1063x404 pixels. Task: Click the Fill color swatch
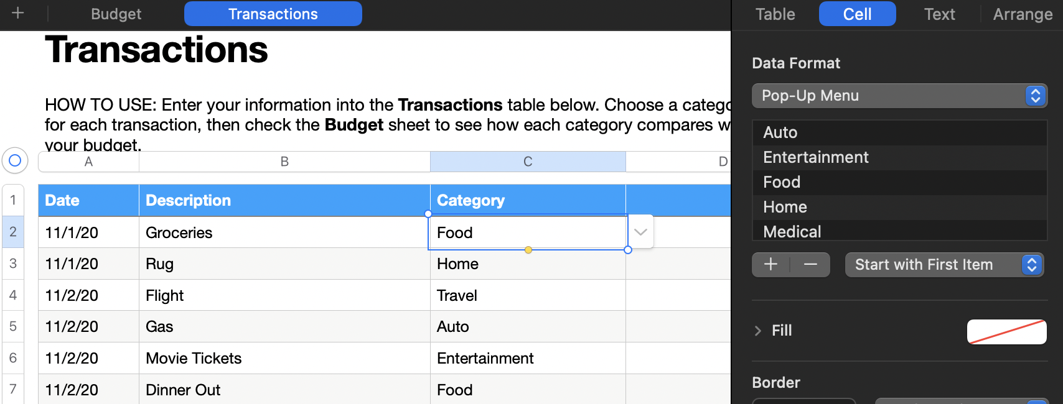tap(1006, 331)
